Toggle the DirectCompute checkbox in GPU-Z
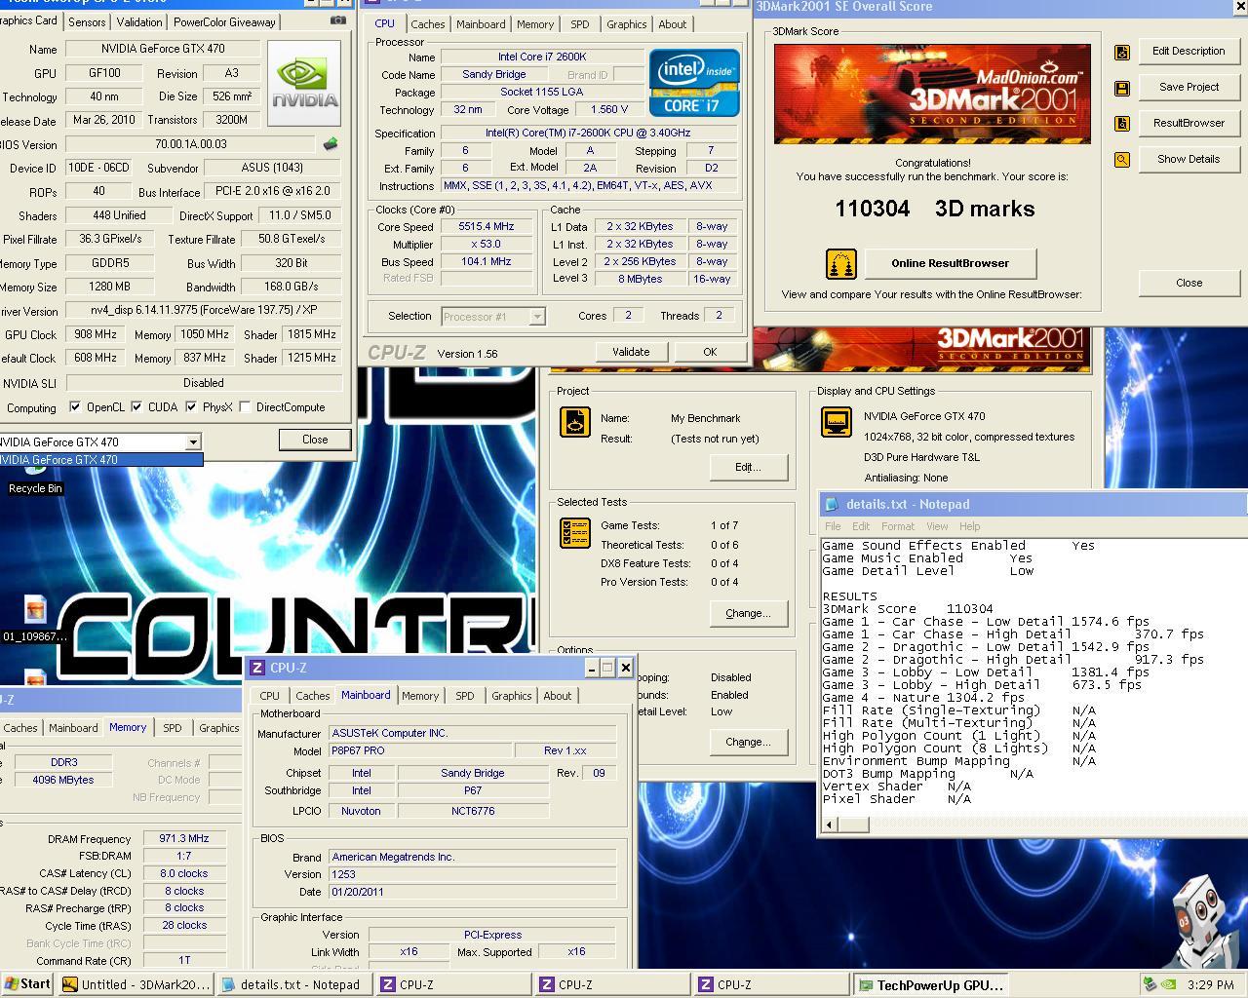The height and width of the screenshot is (998, 1248). [x=245, y=407]
